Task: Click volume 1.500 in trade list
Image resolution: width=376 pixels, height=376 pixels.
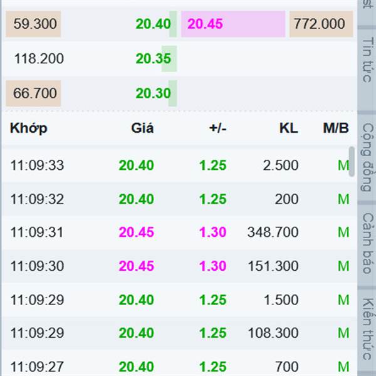Action: click(281, 300)
